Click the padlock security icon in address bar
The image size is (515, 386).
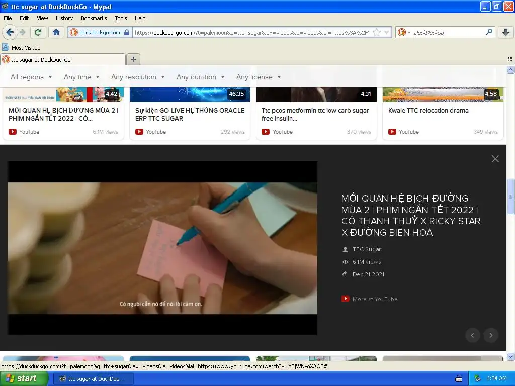pos(127,32)
